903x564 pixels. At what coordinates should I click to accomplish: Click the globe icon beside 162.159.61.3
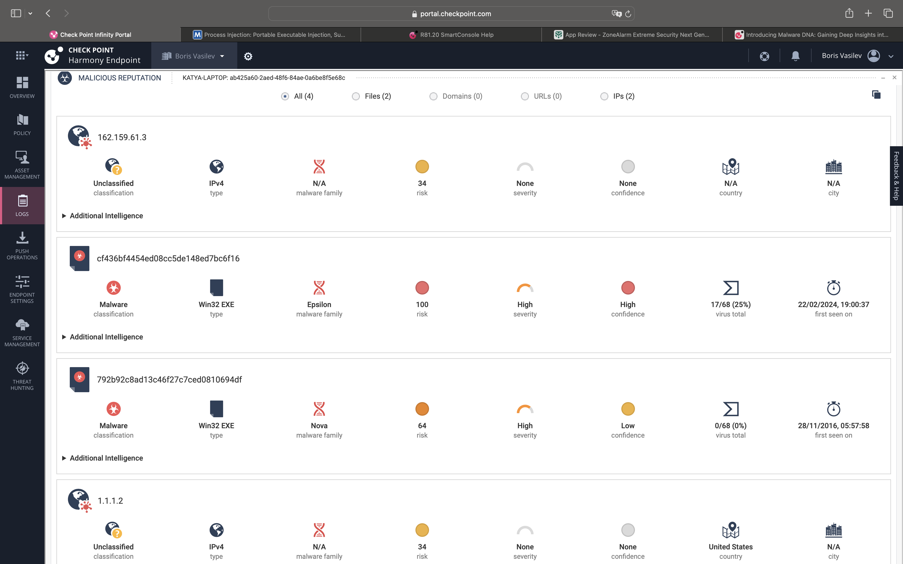click(x=79, y=137)
